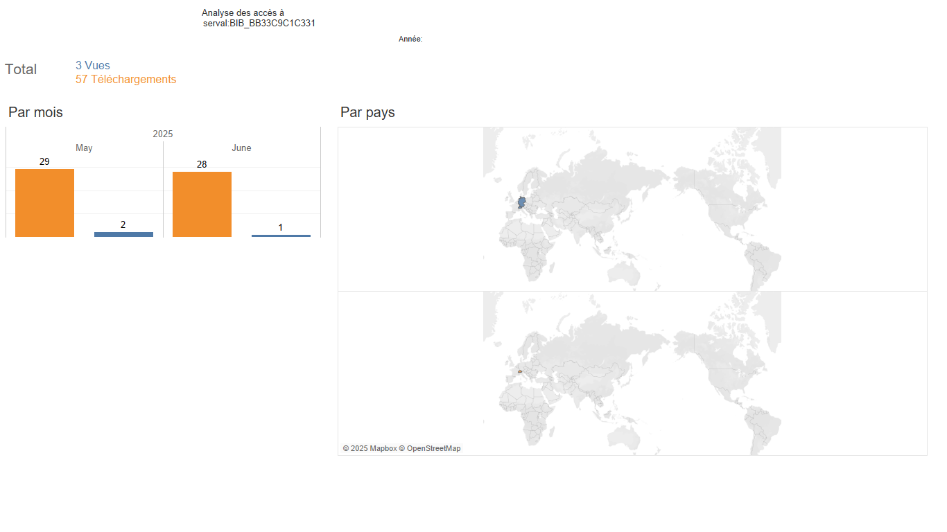Viewport: 947px width, 532px height.
Task: Click the value label '28' above June
Action: (202, 164)
